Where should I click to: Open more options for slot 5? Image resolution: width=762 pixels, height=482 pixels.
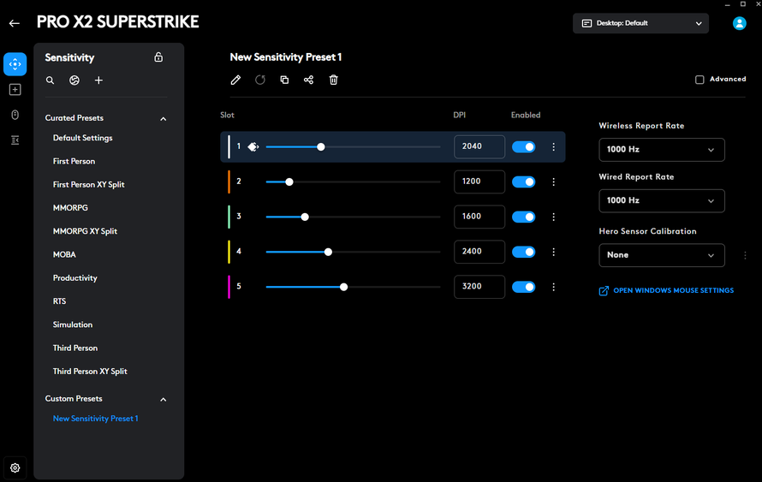553,287
